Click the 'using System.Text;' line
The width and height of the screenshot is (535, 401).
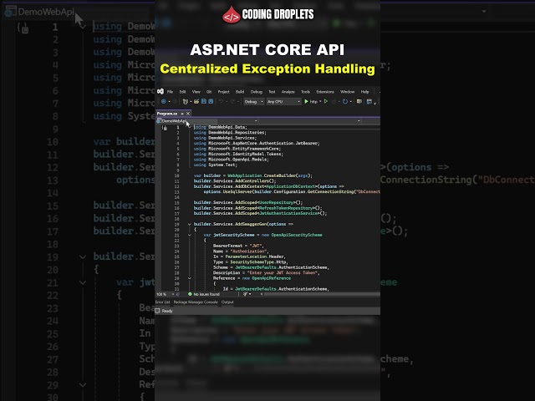(216, 165)
